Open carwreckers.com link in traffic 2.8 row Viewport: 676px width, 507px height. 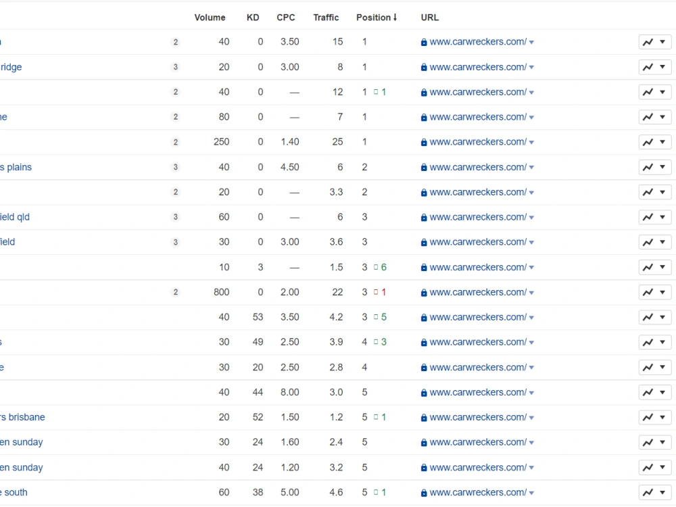(478, 367)
